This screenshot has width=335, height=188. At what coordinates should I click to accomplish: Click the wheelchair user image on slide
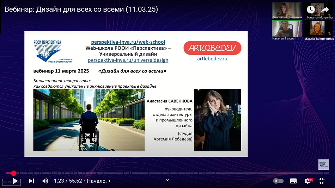(89, 120)
